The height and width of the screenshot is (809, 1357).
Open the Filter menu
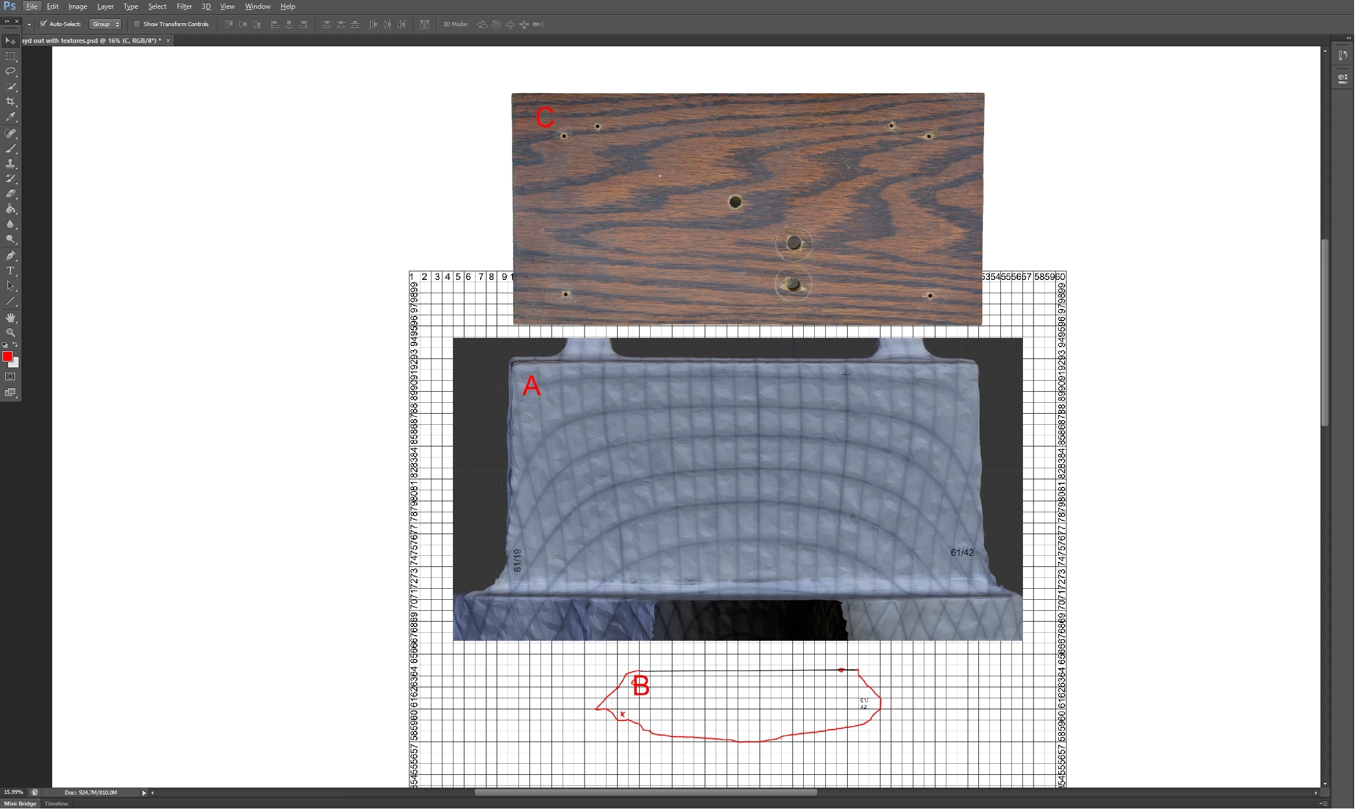(184, 6)
